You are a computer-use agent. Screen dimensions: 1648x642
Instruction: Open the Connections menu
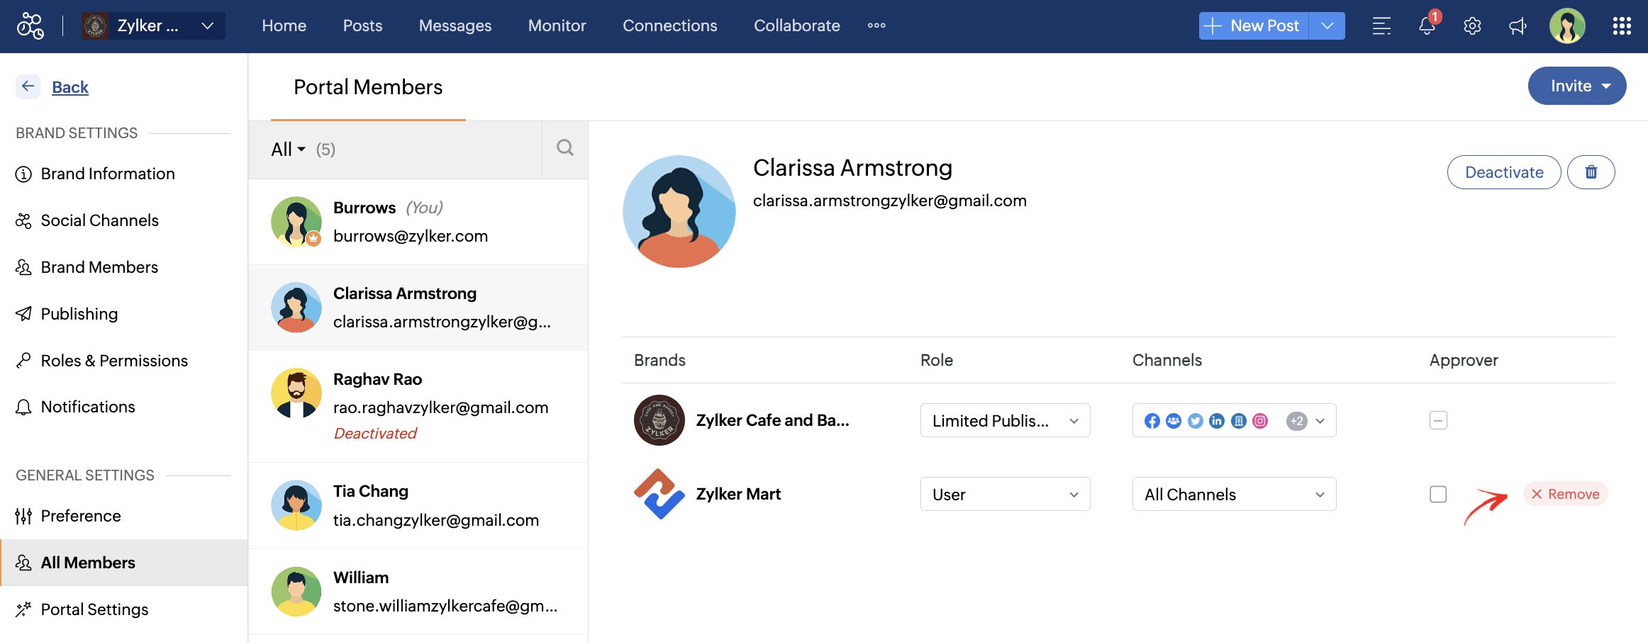pyautogui.click(x=670, y=26)
